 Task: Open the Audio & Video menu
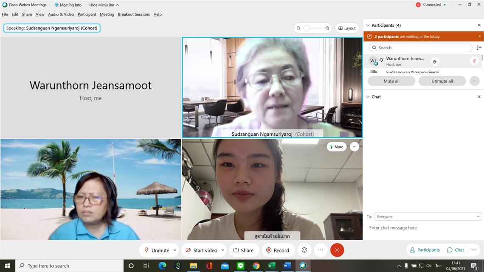61,14
